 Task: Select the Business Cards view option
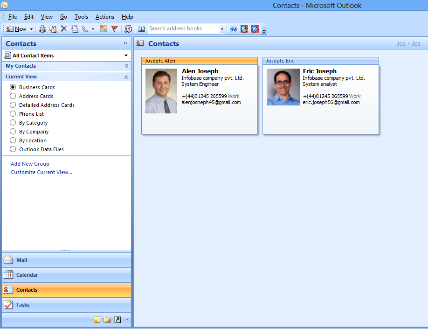[13, 87]
